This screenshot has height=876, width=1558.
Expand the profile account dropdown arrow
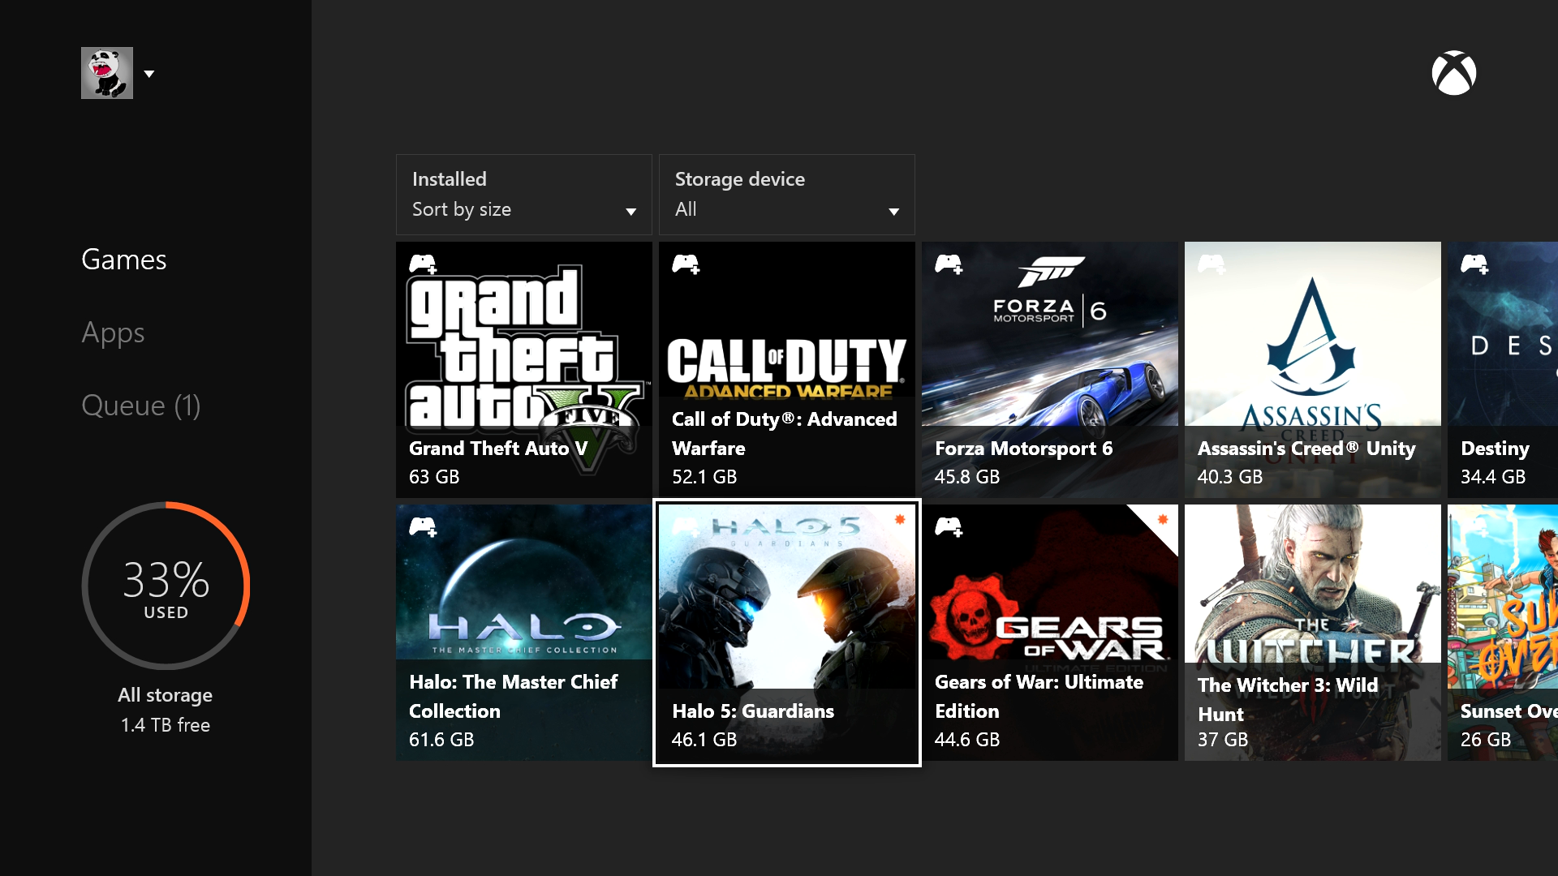(x=149, y=74)
